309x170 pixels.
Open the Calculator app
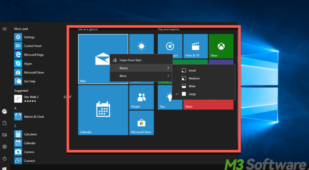click(26, 134)
